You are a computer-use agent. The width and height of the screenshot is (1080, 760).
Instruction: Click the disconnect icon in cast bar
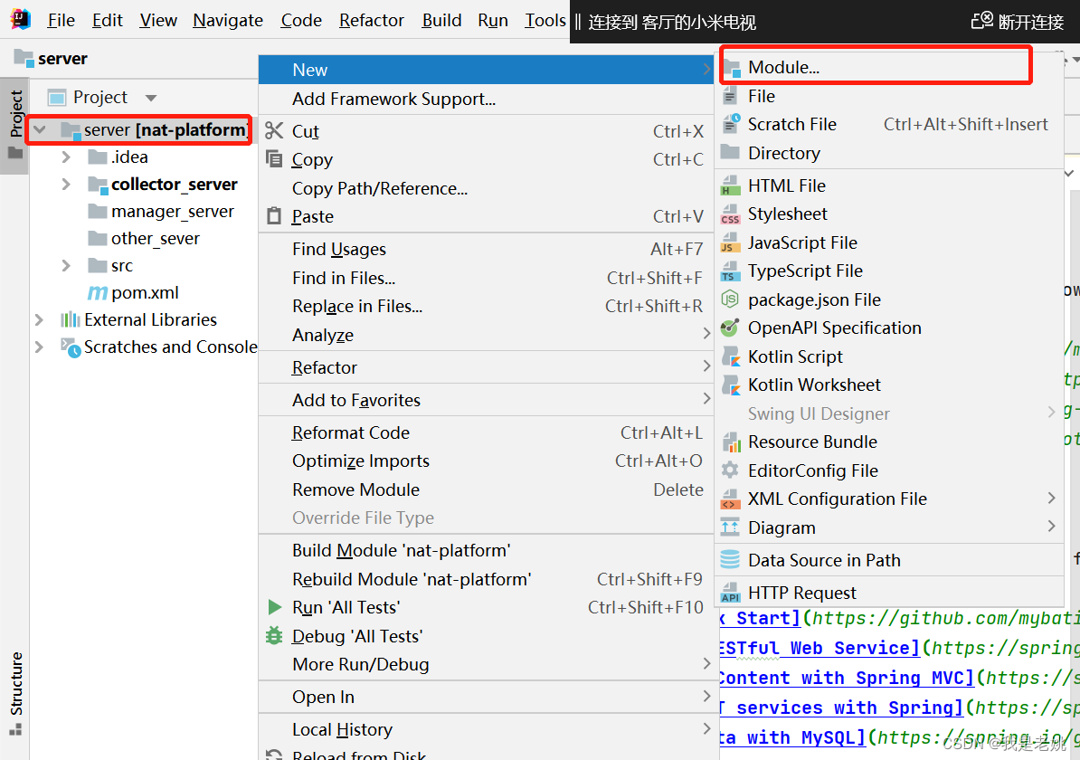tap(982, 21)
